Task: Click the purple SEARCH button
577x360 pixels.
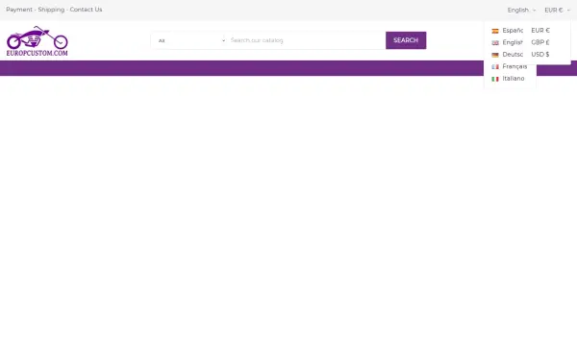Action: point(406,40)
